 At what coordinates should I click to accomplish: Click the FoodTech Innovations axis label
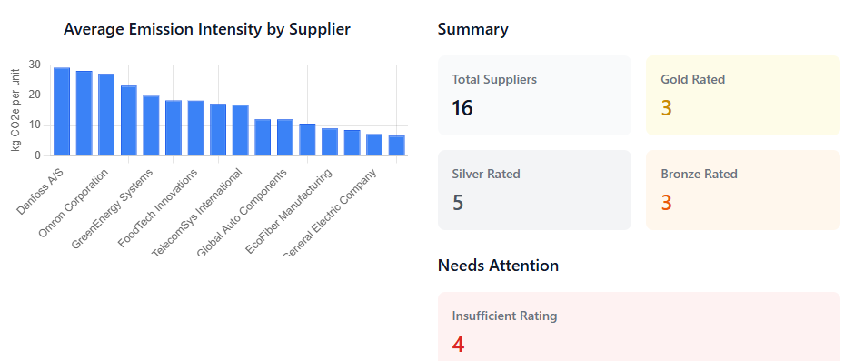point(158,208)
